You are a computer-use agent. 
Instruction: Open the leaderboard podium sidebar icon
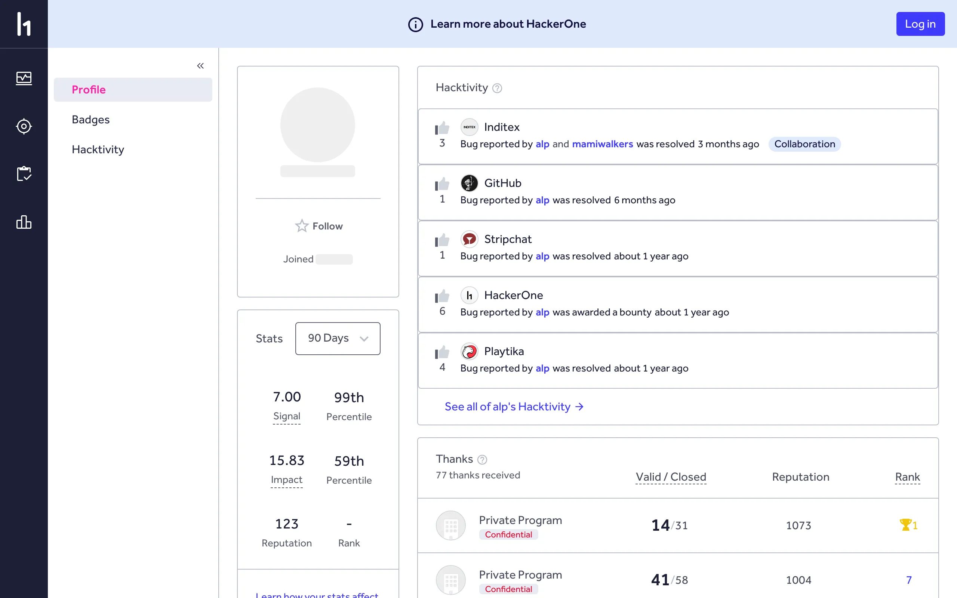click(24, 222)
